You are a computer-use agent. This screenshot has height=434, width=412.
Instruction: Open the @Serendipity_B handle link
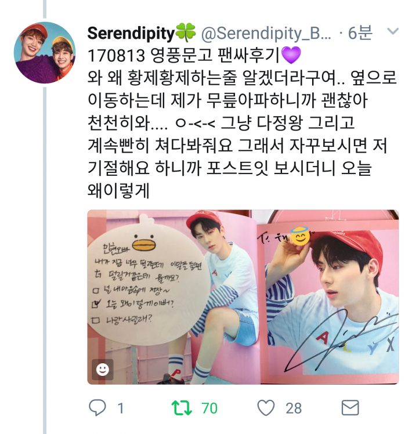266,34
